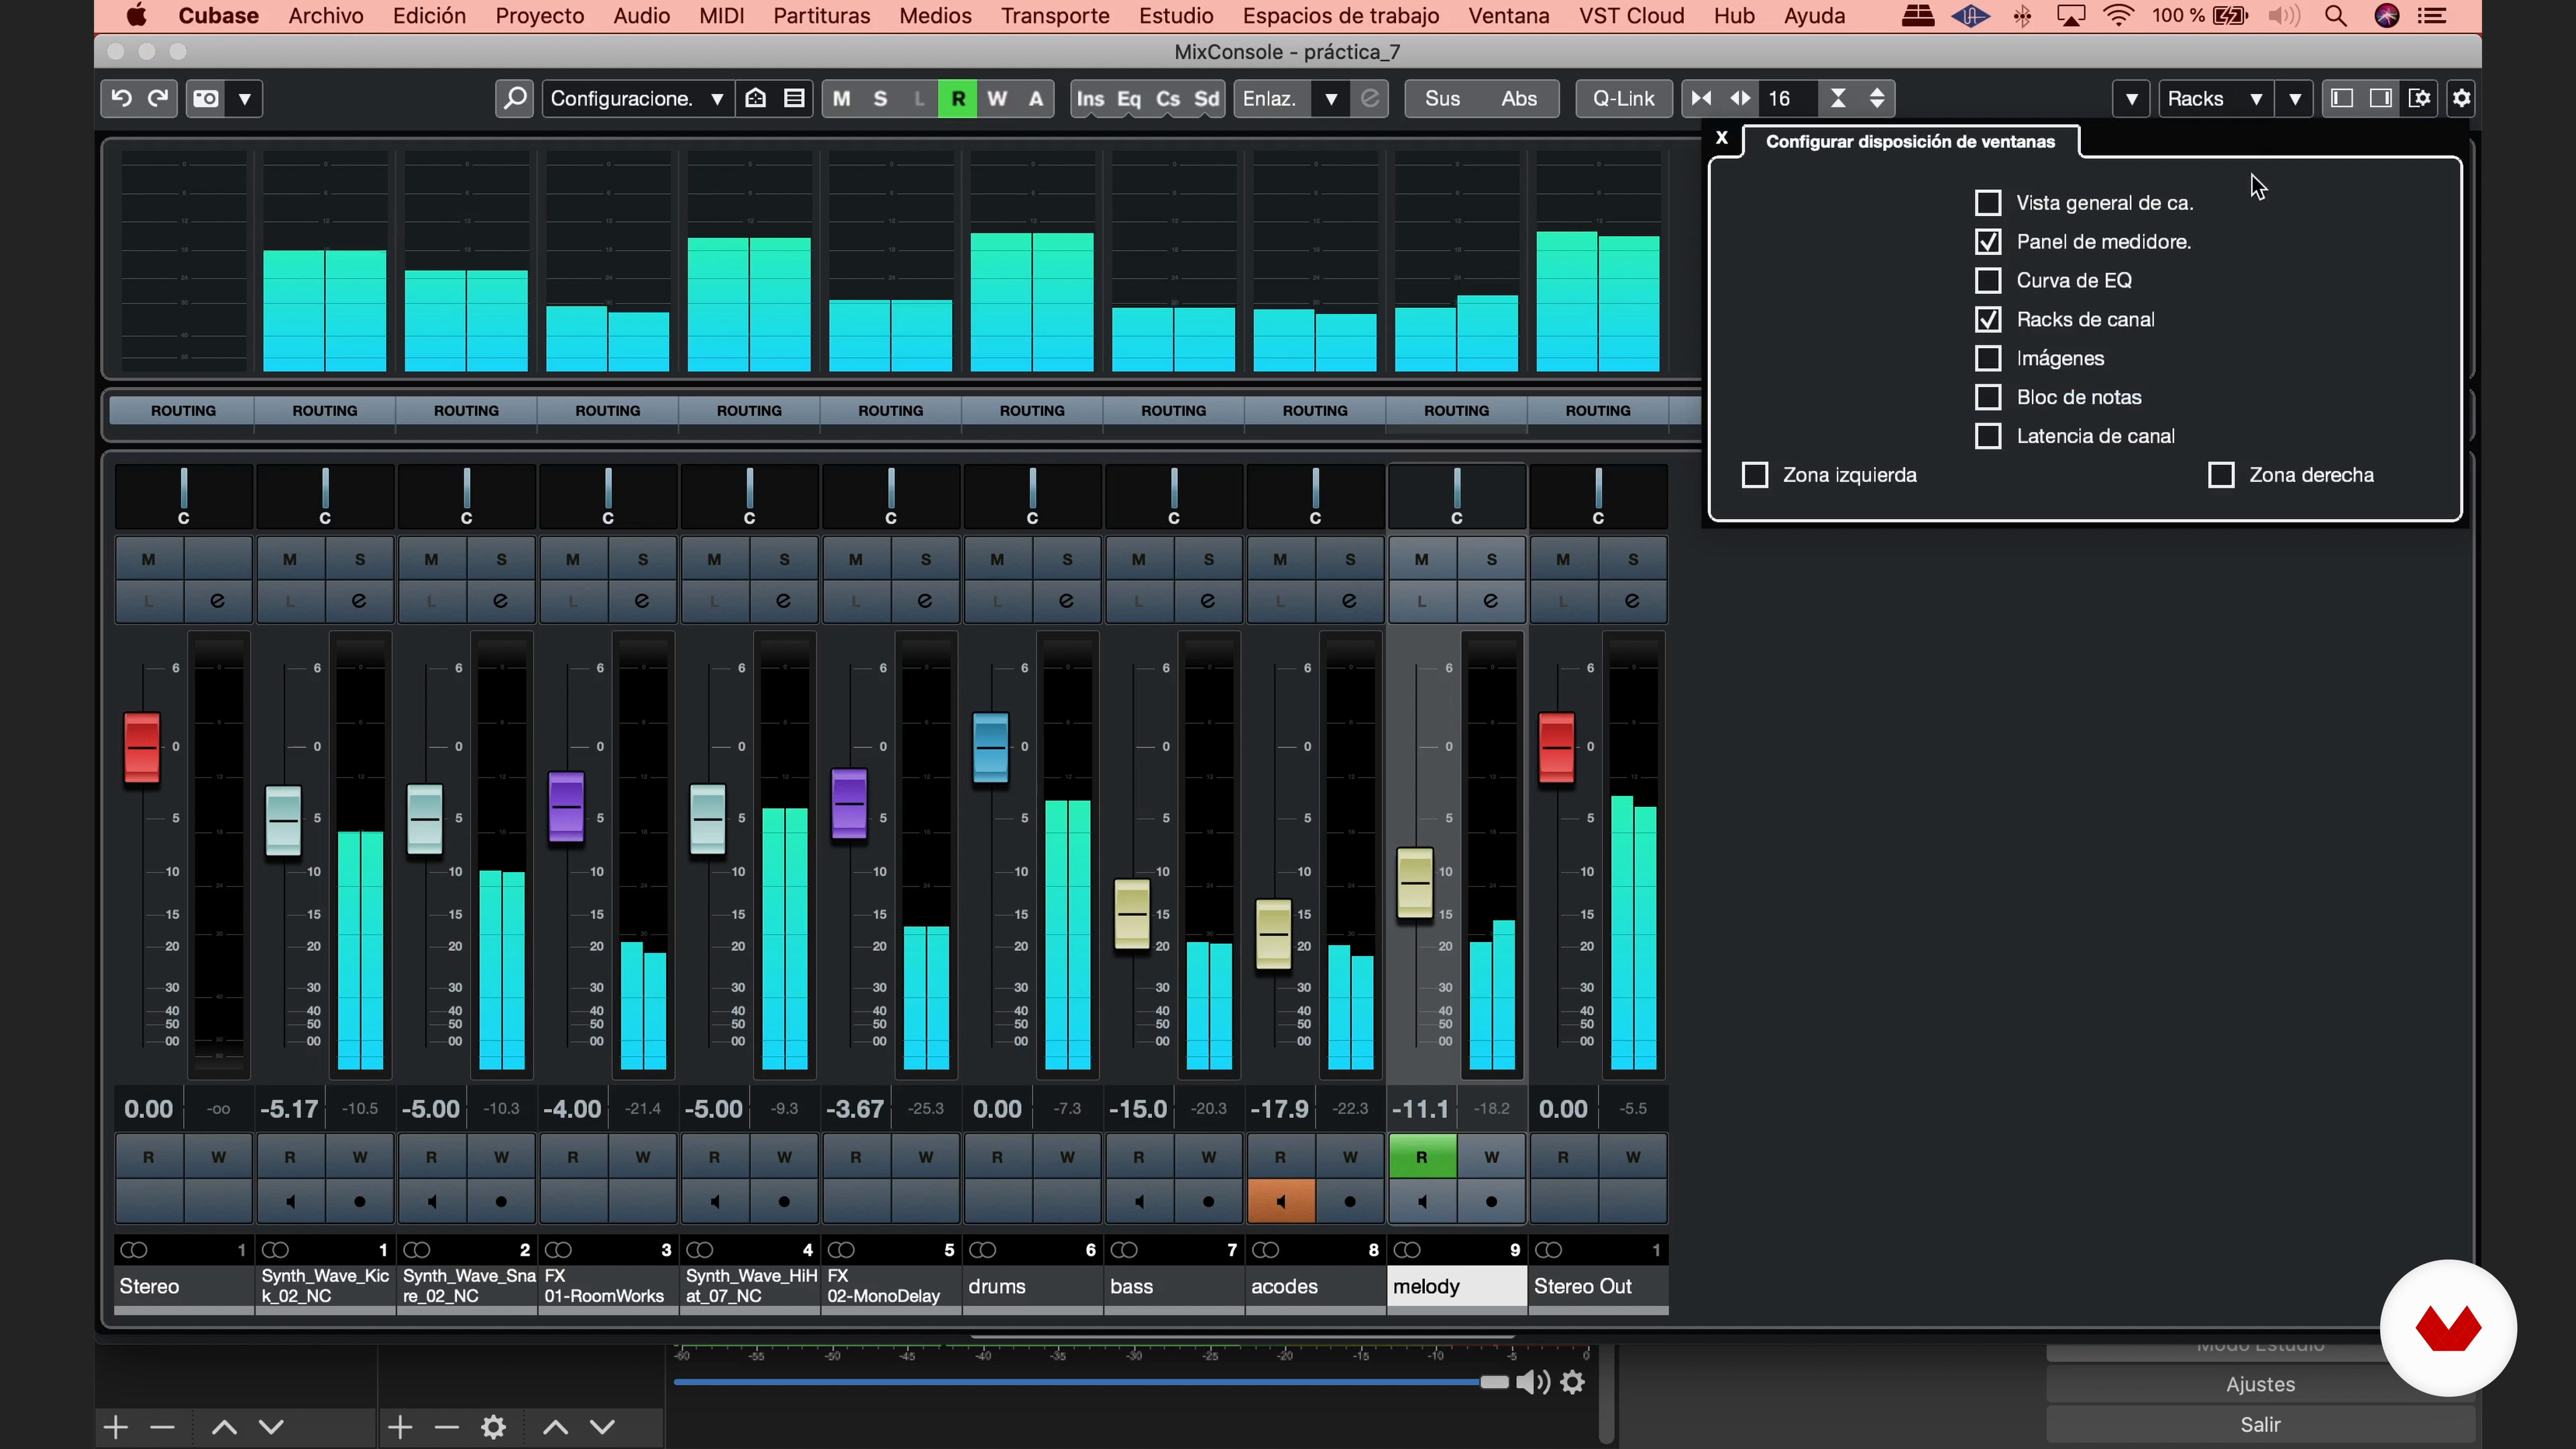Viewport: 2576px width, 1449px height.
Task: Open the Proyecto menu
Action: [x=540, y=16]
